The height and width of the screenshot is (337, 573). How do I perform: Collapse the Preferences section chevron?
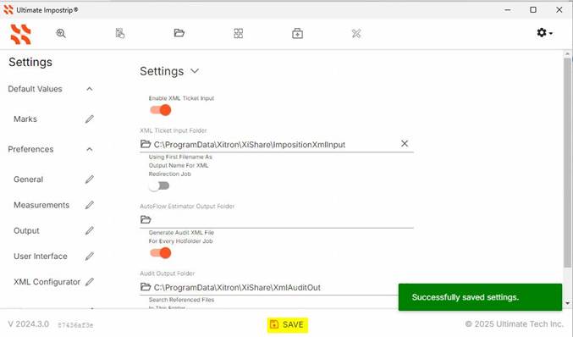[90, 149]
